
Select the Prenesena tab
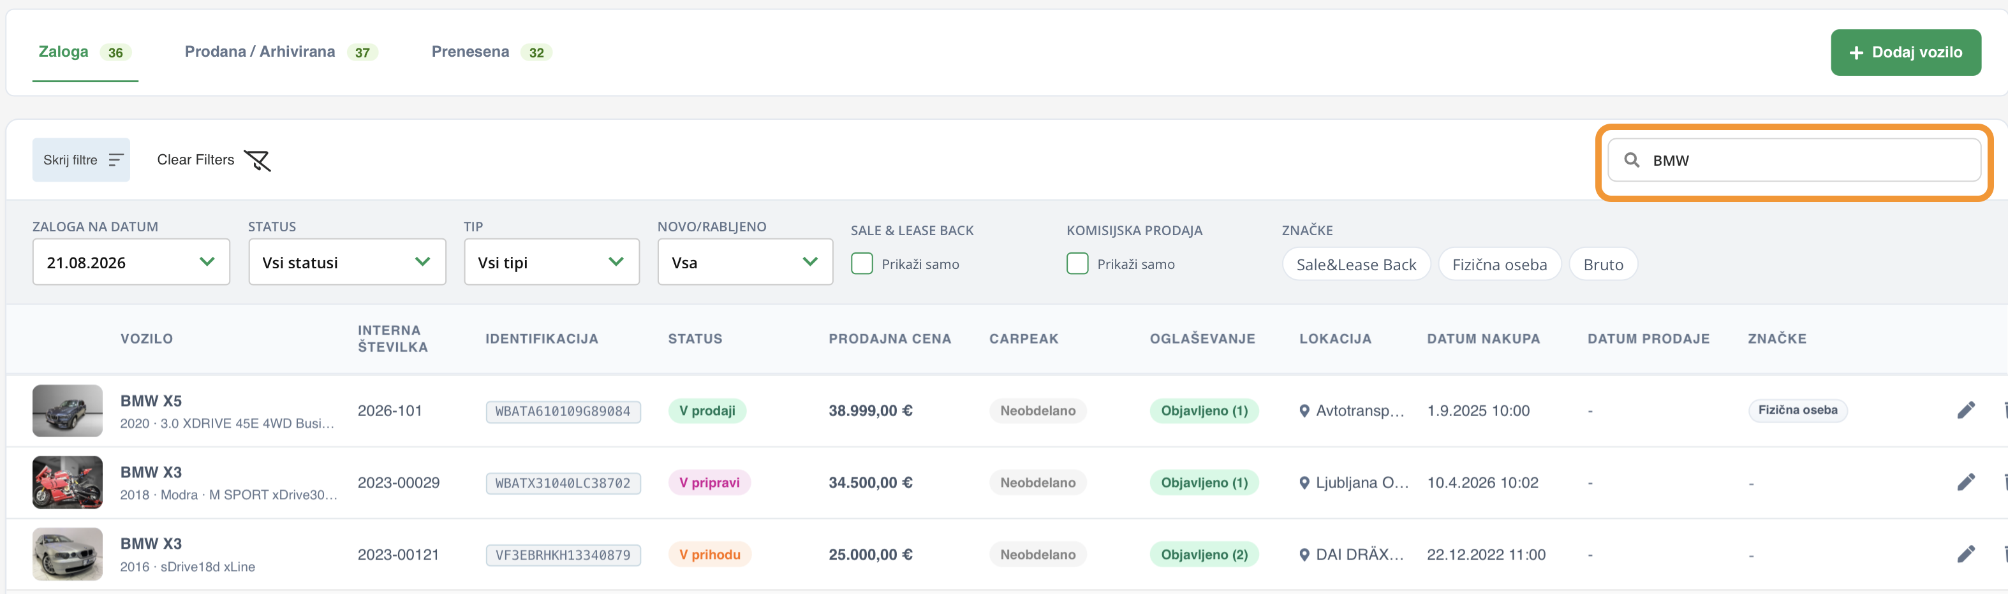pos(491,52)
